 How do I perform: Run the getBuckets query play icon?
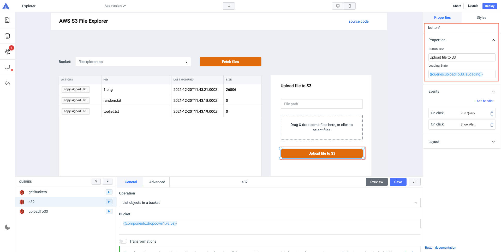109,192
